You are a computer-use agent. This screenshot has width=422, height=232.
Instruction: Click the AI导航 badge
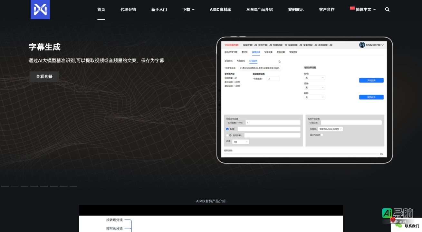click(x=396, y=212)
